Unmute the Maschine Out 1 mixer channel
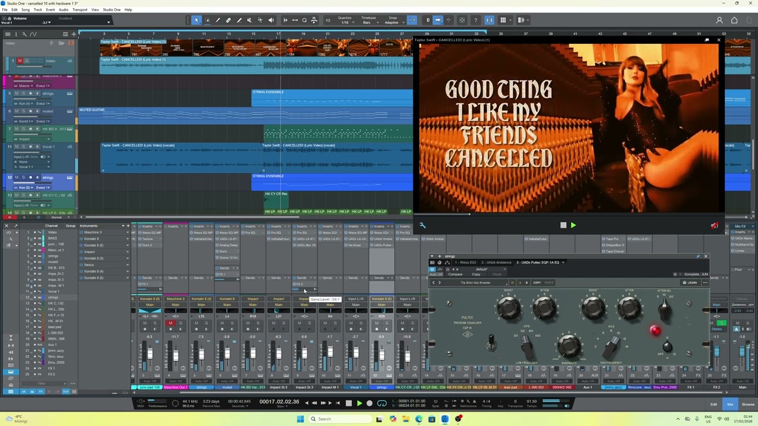Viewport: 758px width, 426px height. (171, 323)
